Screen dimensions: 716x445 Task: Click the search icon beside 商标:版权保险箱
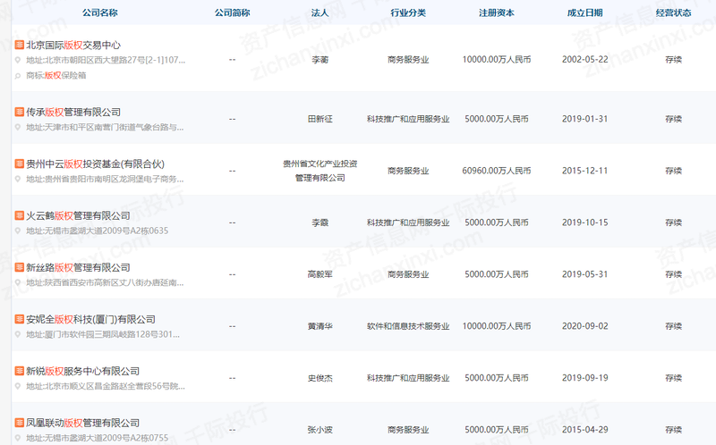(x=18, y=76)
